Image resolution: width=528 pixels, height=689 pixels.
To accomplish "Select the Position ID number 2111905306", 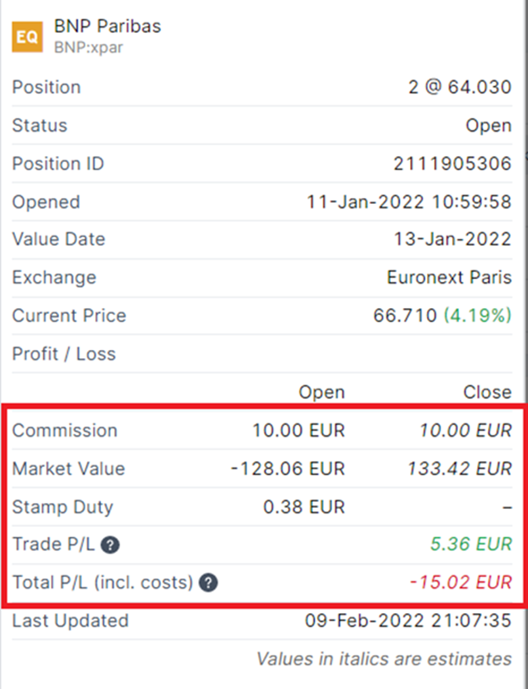I will tap(452, 163).
